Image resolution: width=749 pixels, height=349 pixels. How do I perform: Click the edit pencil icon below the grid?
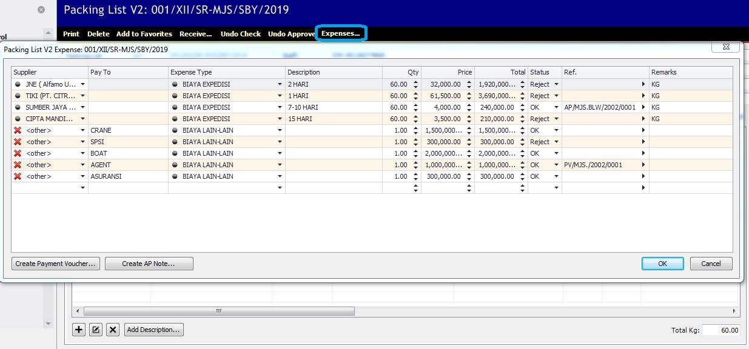pos(96,330)
